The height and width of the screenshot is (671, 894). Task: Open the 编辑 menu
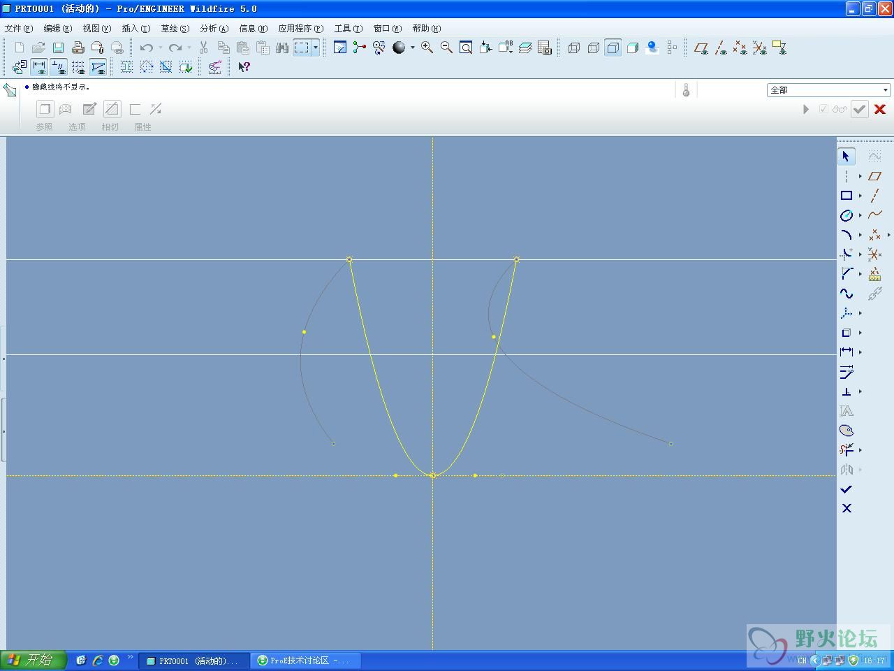(58, 29)
